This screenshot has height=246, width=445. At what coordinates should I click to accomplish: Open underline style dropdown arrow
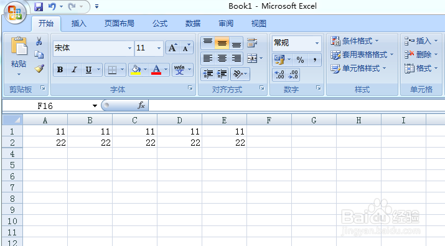pos(98,70)
